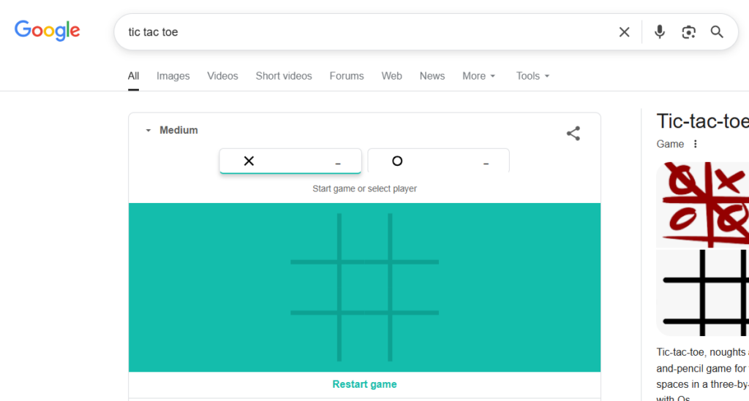Viewport: 749px width, 401px height.
Task: Share the tic tac toe game
Action: (573, 133)
